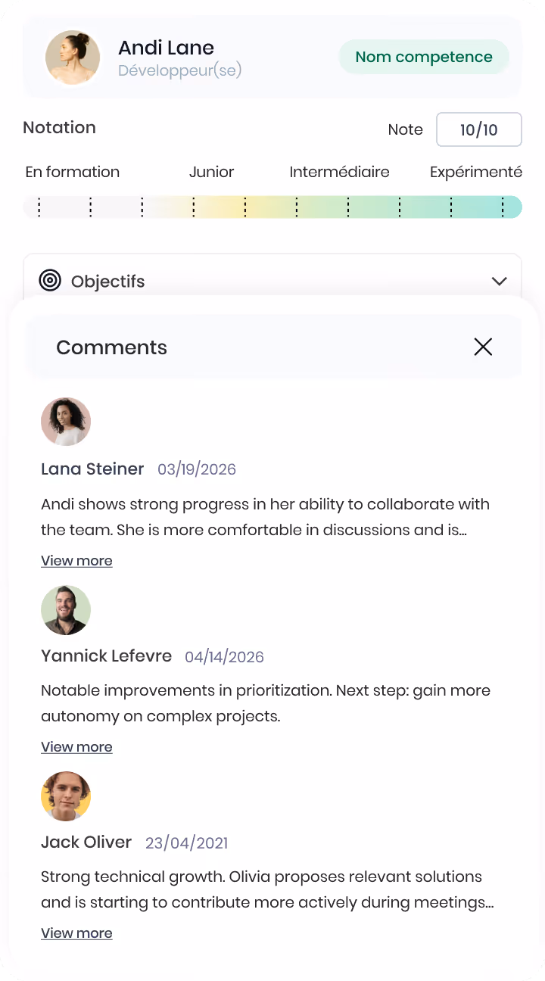Image resolution: width=545 pixels, height=981 pixels.
Task: Click Lana Steiner's avatar photo
Action: point(66,422)
